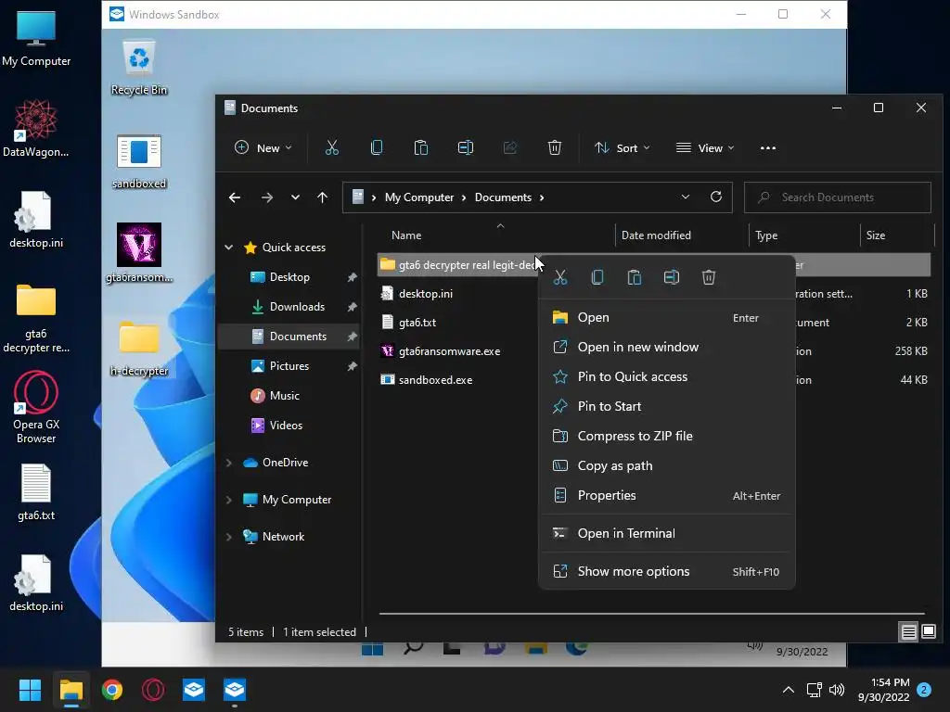The height and width of the screenshot is (712, 950).
Task: Select My Computer desktop icon
Action: [36, 38]
